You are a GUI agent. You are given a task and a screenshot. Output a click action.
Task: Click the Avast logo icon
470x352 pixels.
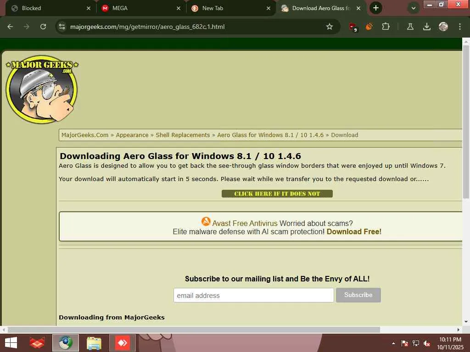click(206, 221)
